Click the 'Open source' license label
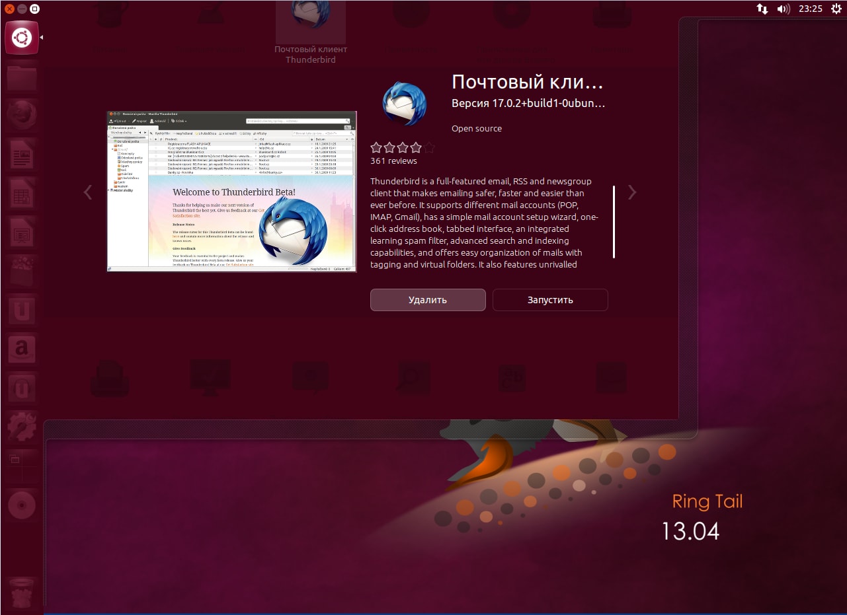This screenshot has width=847, height=615. click(477, 128)
